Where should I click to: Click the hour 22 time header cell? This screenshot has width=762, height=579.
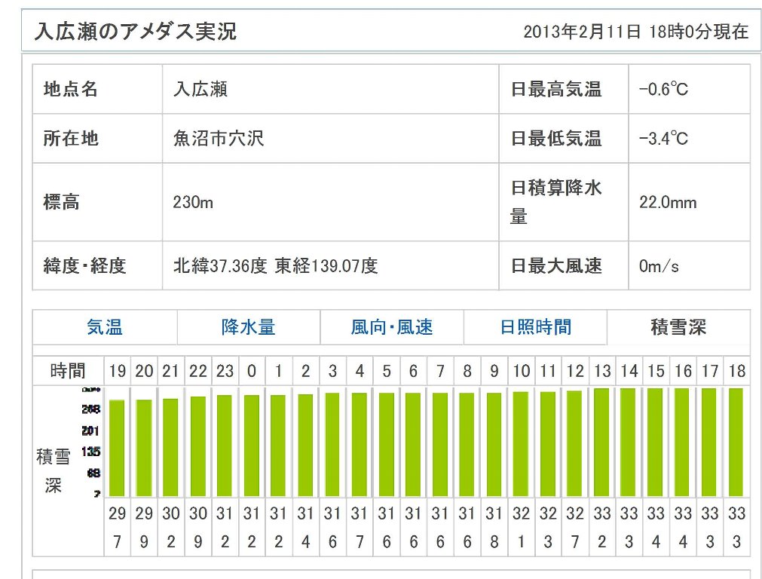(x=198, y=371)
